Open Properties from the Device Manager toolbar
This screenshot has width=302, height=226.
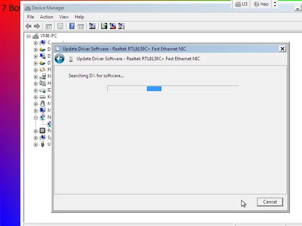(60, 26)
